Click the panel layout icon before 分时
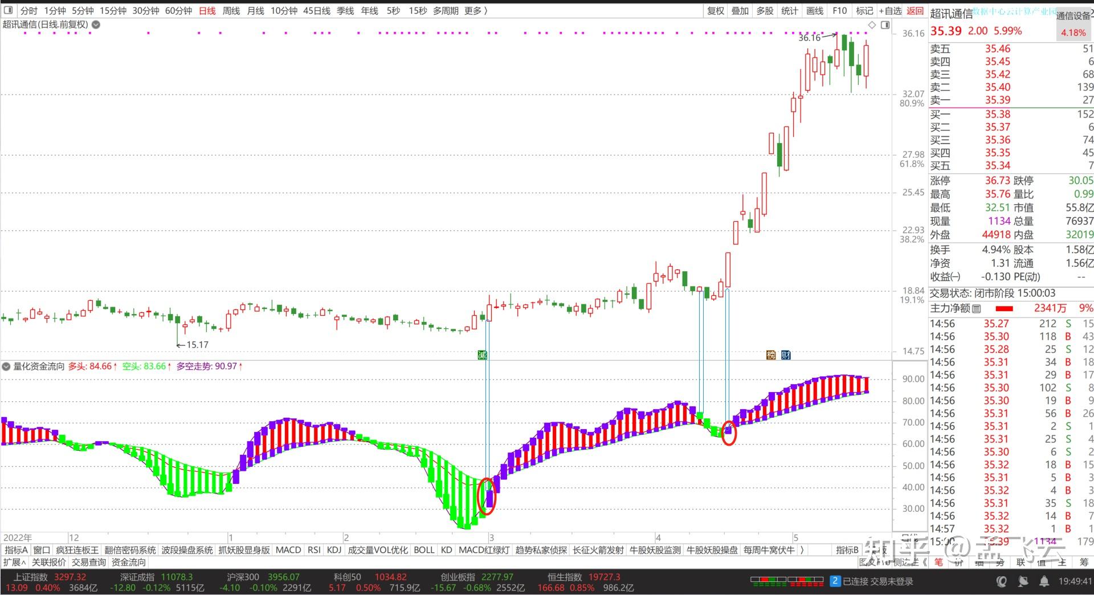Screen dimensions: 1094x595 click(8, 11)
